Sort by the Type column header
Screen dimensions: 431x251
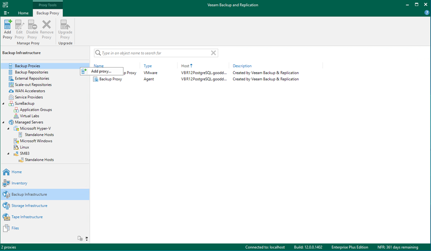(147, 66)
